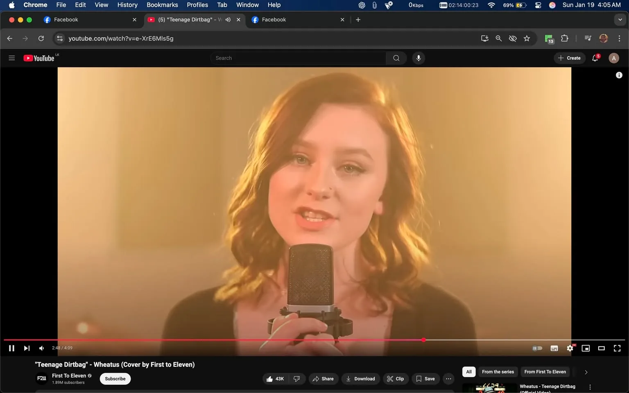This screenshot has height=393, width=629.
Task: Open the History menu in menu bar
Action: pyautogui.click(x=127, y=5)
